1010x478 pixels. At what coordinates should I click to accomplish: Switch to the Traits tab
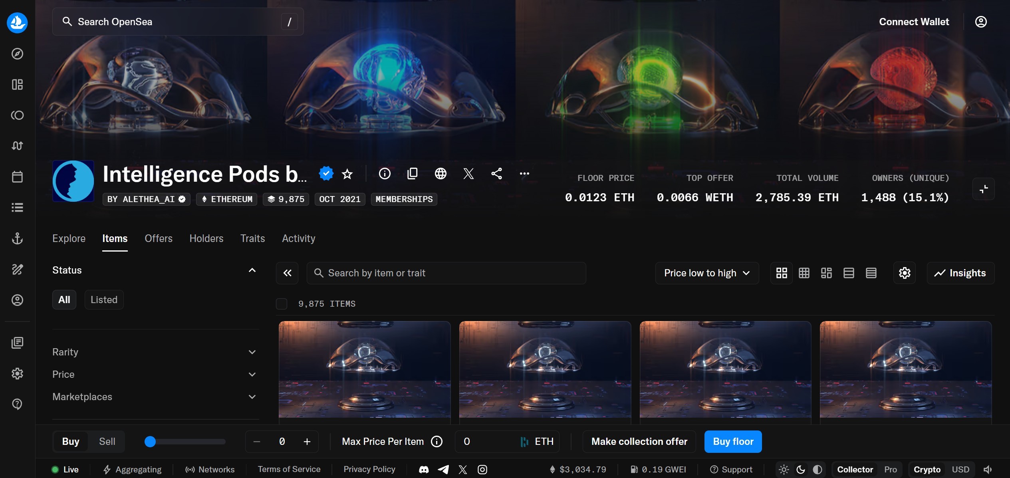252,238
